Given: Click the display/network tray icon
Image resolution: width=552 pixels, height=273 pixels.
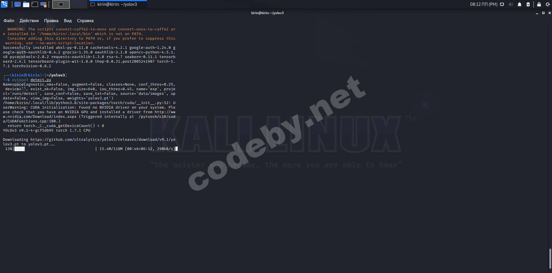Looking at the screenshot, I should click(502, 4).
